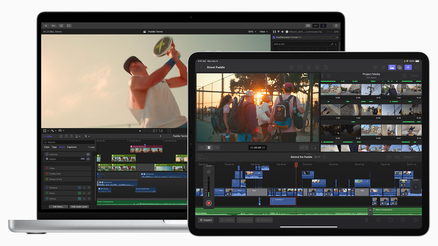Click the timeline index Search field
Image resolution: width=438 pixels, height=246 pixels.
69,142
